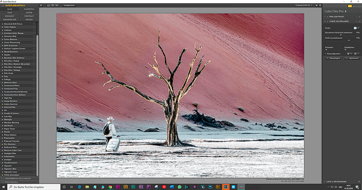The image size is (362, 190).
Task: Switch to the Architektur category tab
Action: click(x=9, y=20)
